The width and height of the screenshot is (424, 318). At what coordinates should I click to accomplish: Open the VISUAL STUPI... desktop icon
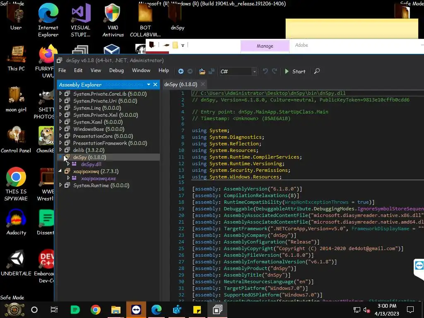81,20
